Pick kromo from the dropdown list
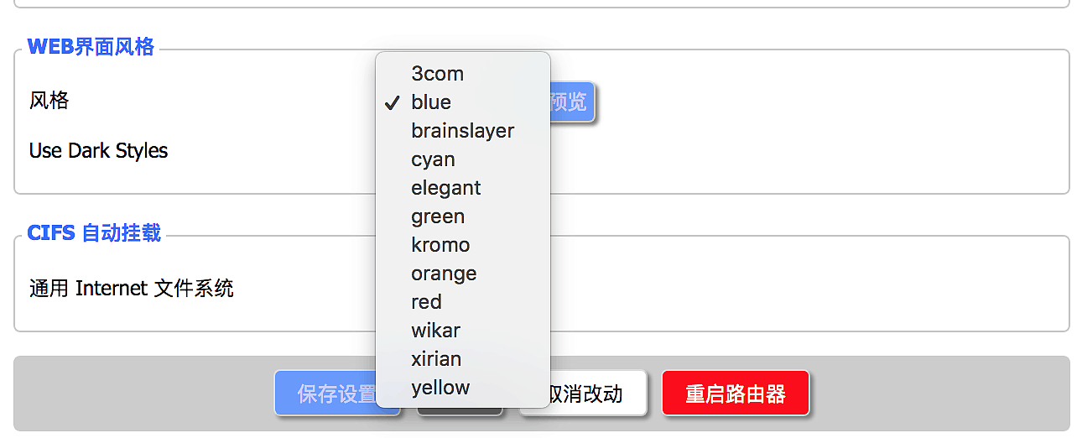Viewport: 1082px width, 438px height. click(x=440, y=245)
